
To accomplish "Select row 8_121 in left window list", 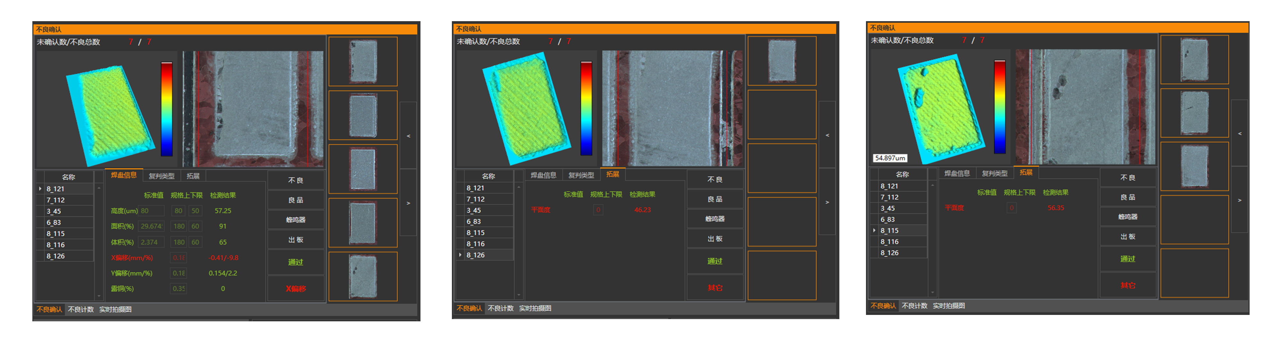I will pos(69,189).
